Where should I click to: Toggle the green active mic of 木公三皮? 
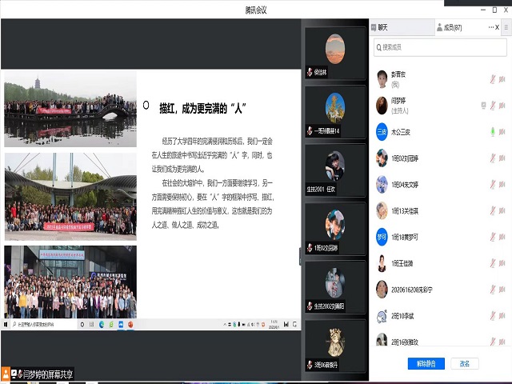coord(493,132)
